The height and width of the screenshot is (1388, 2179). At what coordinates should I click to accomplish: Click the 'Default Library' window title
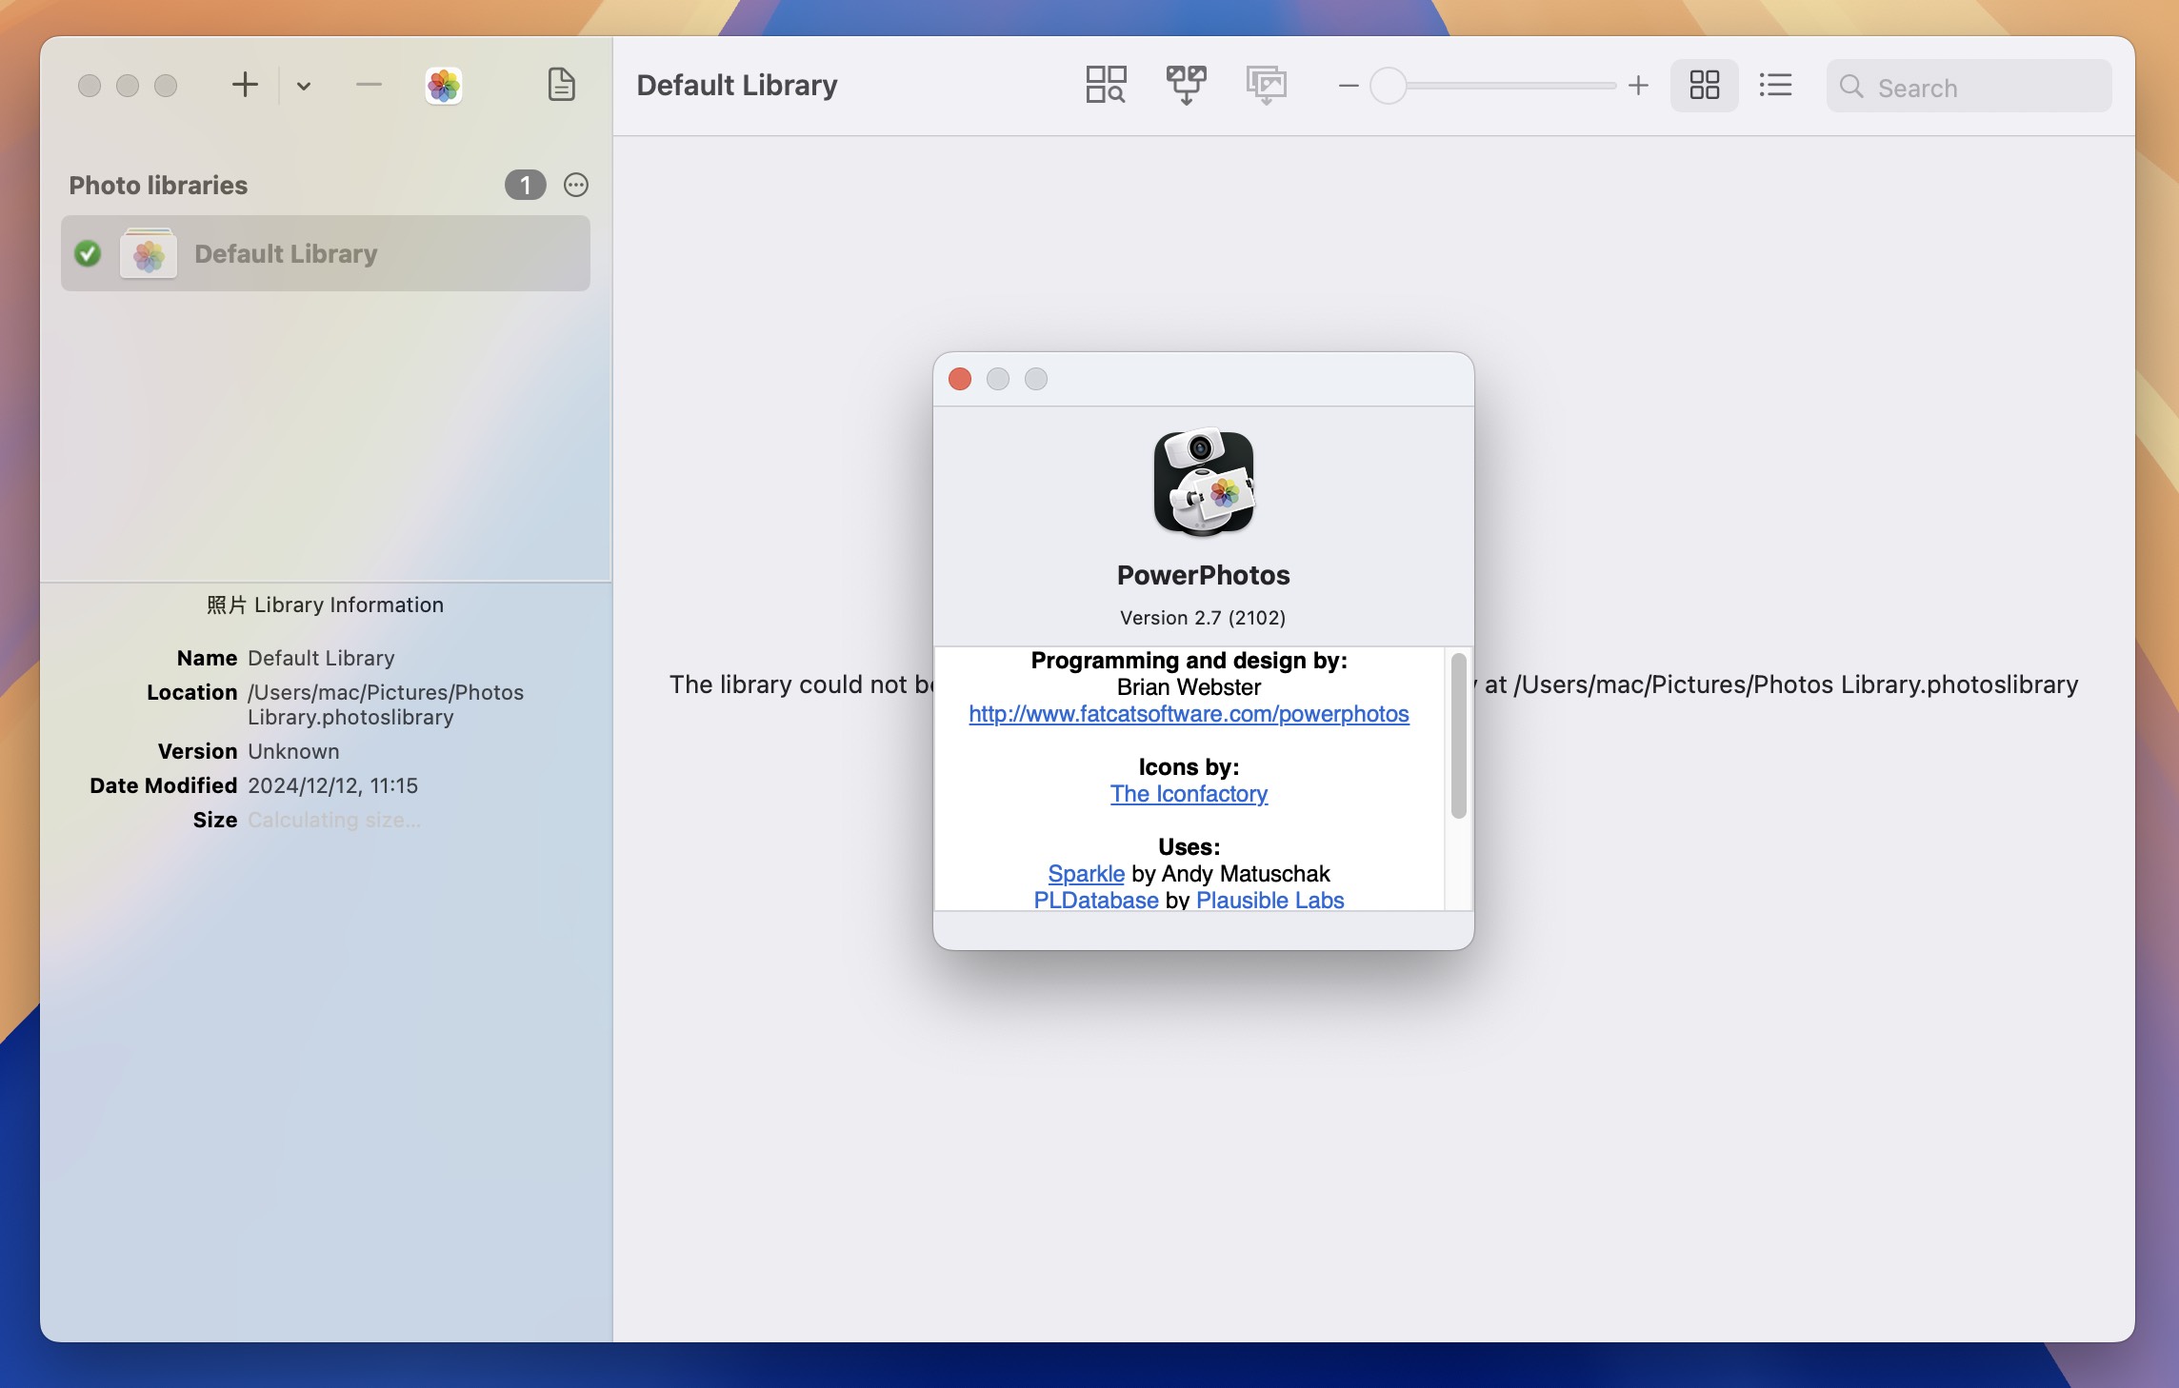tap(737, 85)
